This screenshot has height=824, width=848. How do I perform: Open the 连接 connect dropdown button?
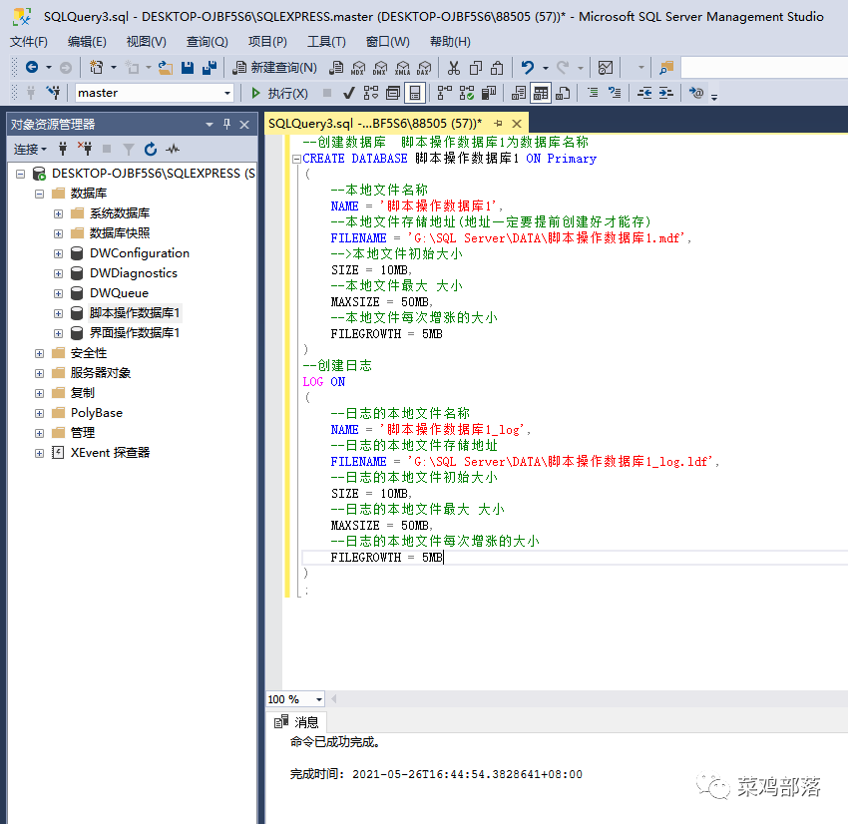pyautogui.click(x=30, y=149)
